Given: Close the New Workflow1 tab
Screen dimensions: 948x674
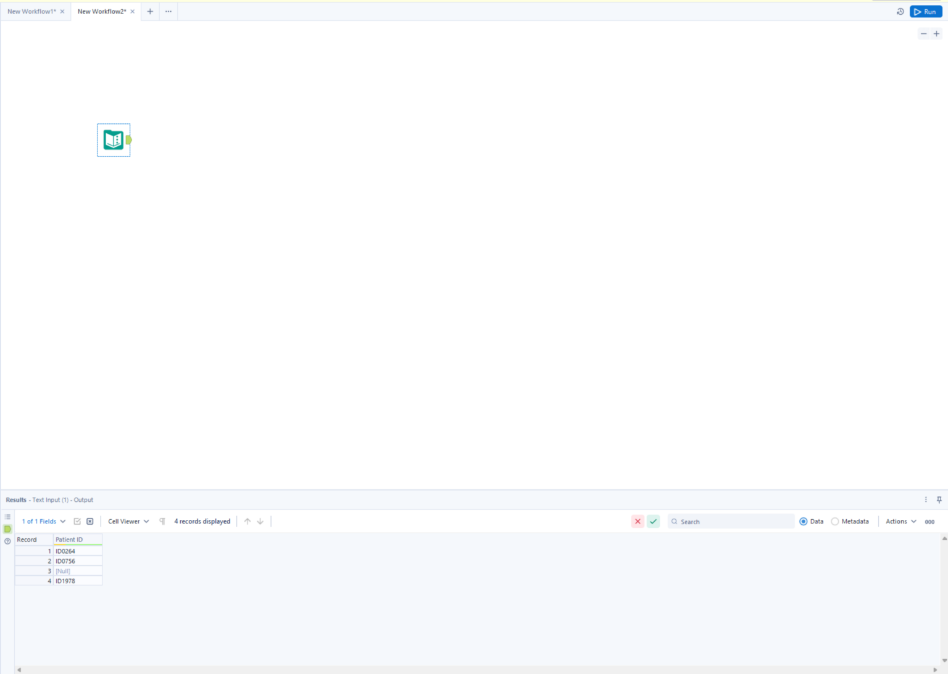Looking at the screenshot, I should point(62,12).
